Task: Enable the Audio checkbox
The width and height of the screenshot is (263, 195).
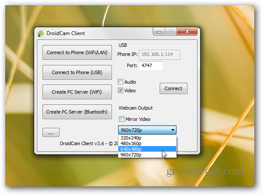Action: pyautogui.click(x=120, y=82)
